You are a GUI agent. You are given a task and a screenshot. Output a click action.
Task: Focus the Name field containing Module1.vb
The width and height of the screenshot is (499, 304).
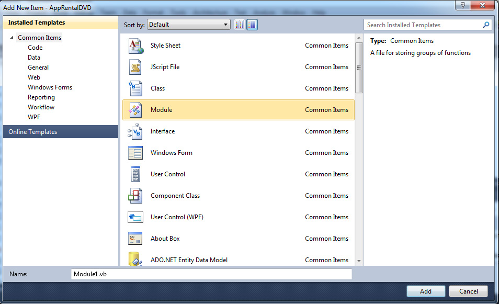click(211, 274)
